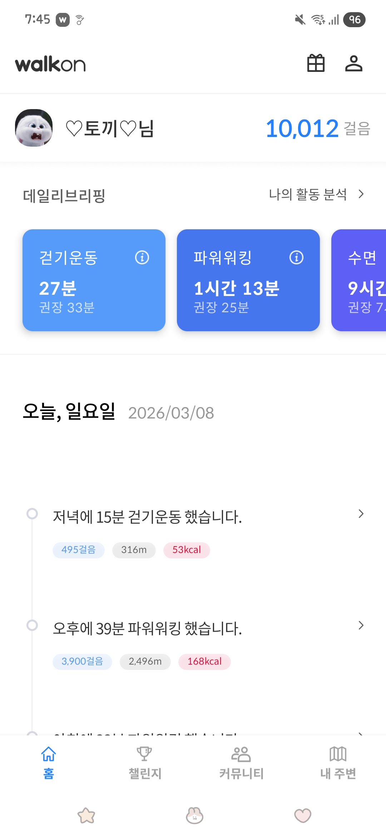Tap the heart icon at the bottom
This screenshot has width=386, height=837.
pyautogui.click(x=303, y=816)
